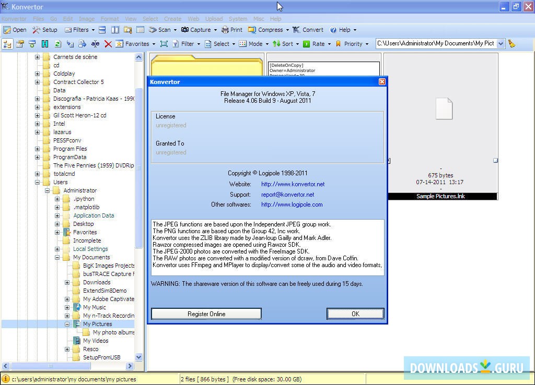Collapse the Users tree node
The image size is (535, 385).
(x=37, y=182)
